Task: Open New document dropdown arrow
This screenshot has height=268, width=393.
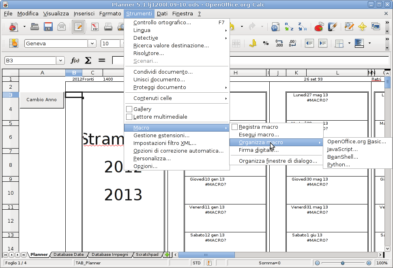Action: [24, 27]
